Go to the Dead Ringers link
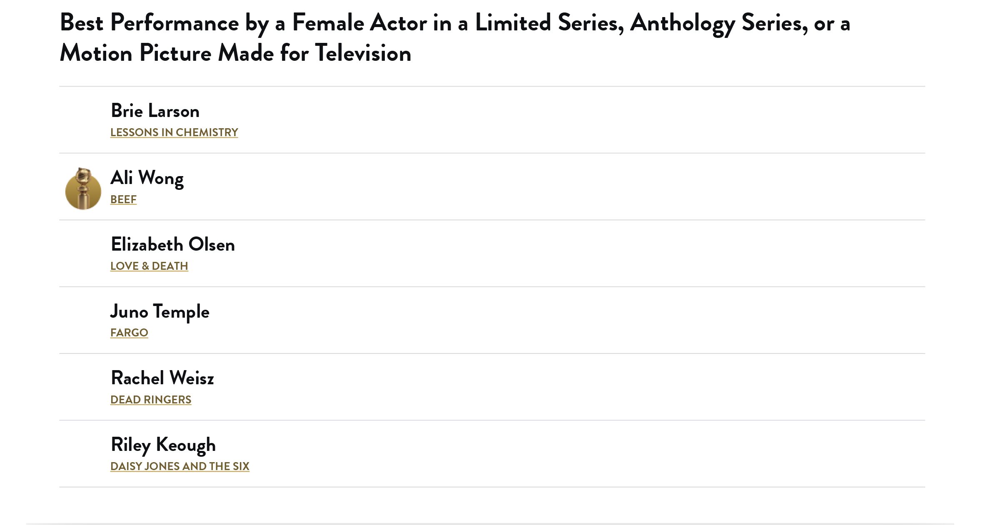 pos(151,400)
